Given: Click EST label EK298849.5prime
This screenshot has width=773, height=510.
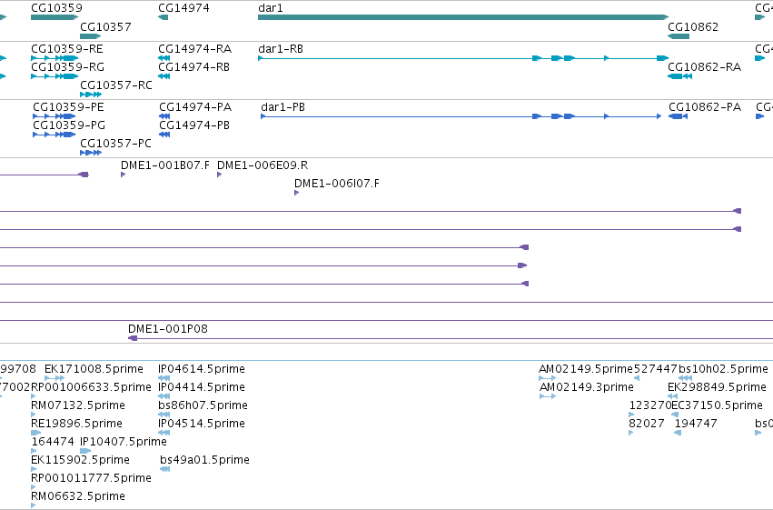Looking at the screenshot, I should tap(717, 387).
